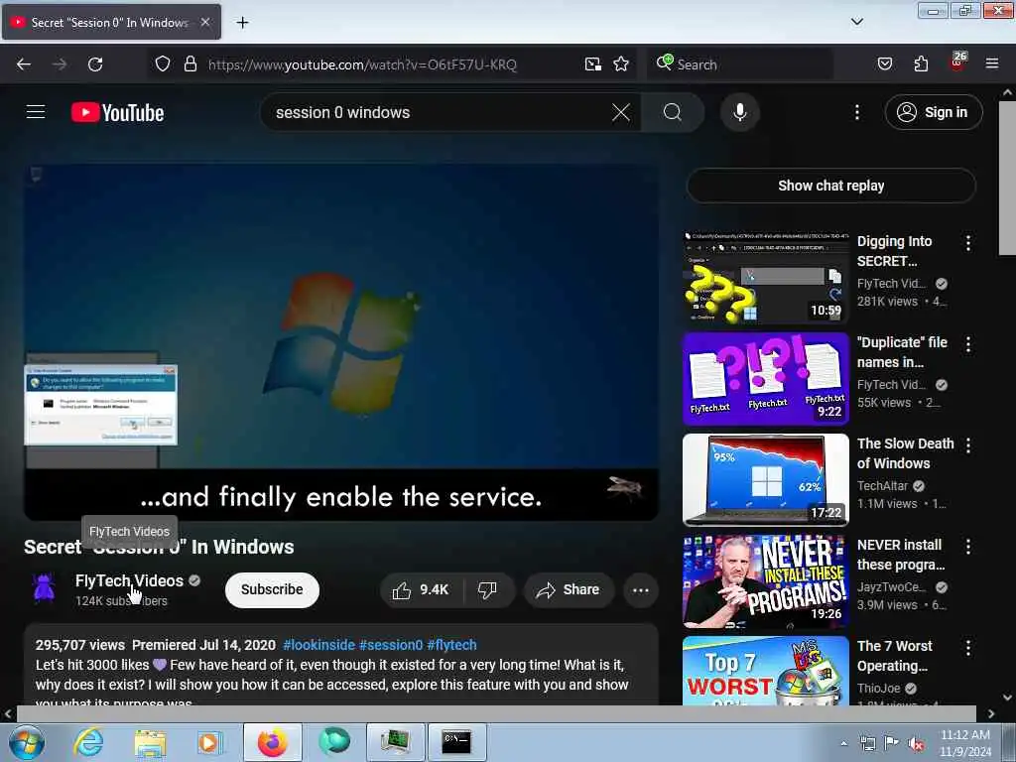Open options menu for Duplicate file names

[968, 344]
